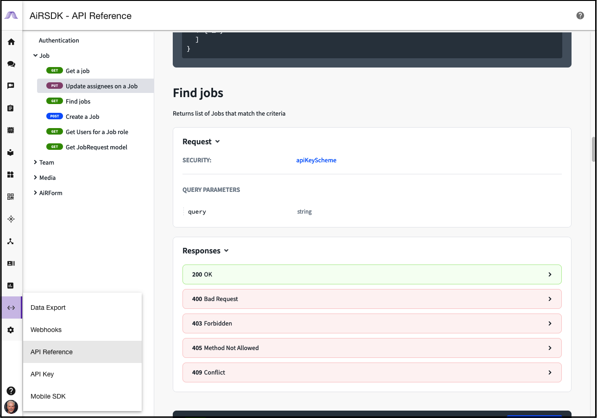Click the page vertical scrollbar thumb
Image resolution: width=597 pixels, height=418 pixels.
(594, 149)
